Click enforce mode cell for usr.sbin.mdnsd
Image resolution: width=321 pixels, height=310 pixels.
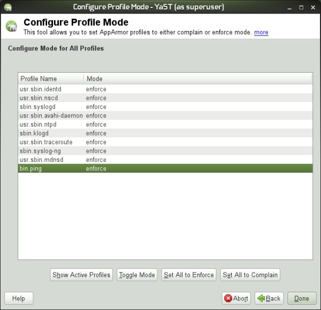(x=96, y=159)
